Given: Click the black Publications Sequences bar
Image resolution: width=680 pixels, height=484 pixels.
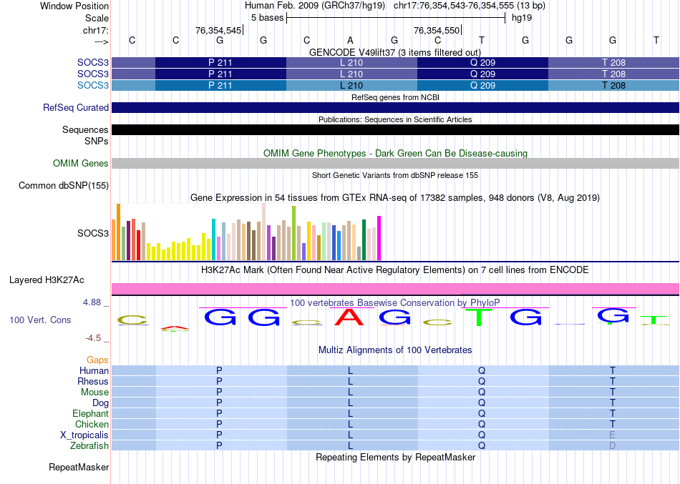Looking at the screenshot, I should pyautogui.click(x=395, y=129).
